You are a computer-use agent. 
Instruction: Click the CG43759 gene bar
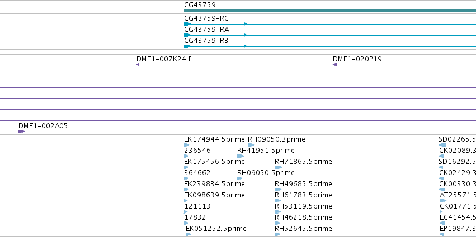330,11
